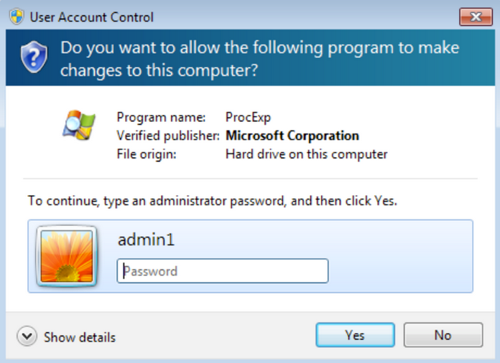Click the Program name label
The image size is (500, 363).
coord(161,118)
